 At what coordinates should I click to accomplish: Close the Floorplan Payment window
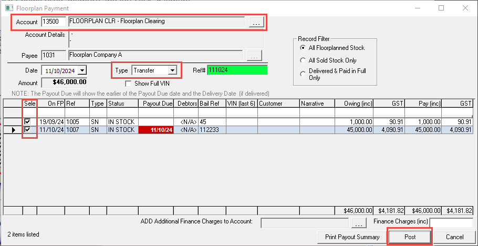[x=465, y=8]
